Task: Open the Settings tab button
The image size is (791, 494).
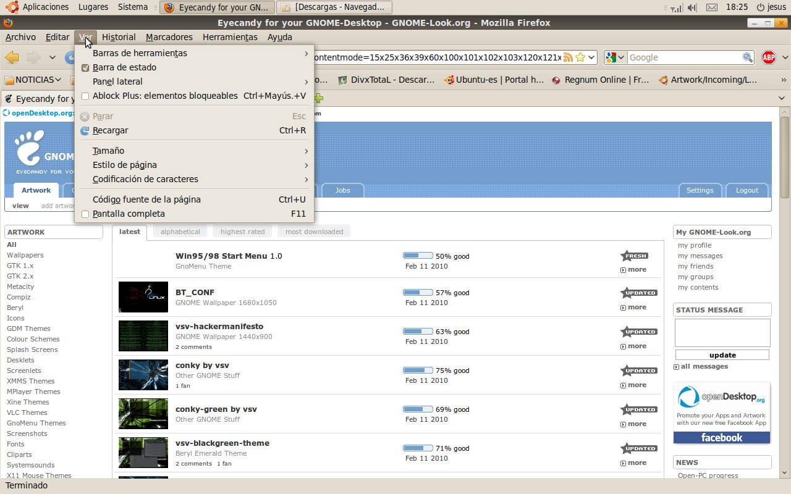Action: pyautogui.click(x=700, y=190)
